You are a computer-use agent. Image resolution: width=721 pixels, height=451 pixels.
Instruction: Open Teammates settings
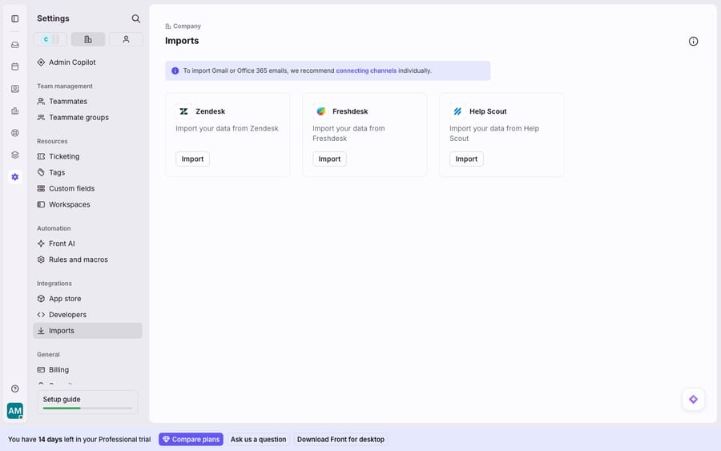(87, 101)
